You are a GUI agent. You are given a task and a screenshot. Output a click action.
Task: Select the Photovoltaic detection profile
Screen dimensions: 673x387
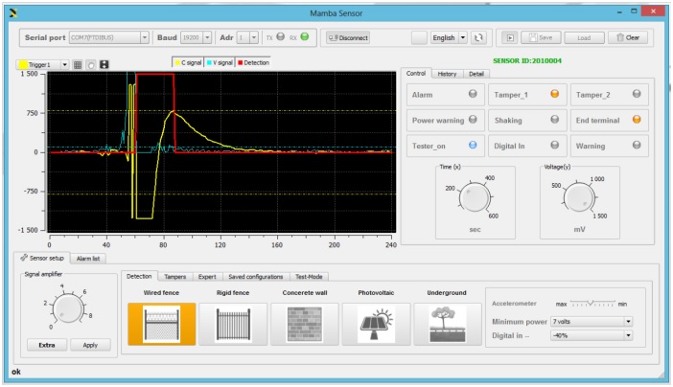pyautogui.click(x=376, y=324)
